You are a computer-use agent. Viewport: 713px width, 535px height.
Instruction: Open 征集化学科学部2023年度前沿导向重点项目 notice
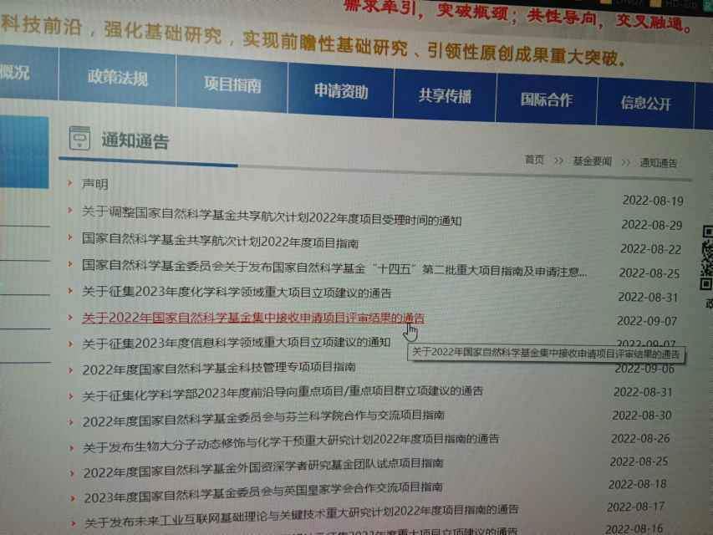[x=283, y=394]
